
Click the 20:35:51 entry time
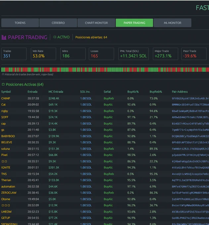pyautogui.click(x=33, y=161)
